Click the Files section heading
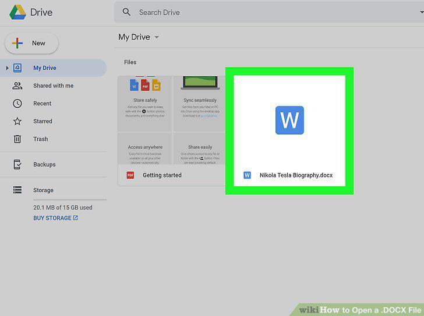Image resolution: width=424 pixels, height=316 pixels. tap(130, 62)
